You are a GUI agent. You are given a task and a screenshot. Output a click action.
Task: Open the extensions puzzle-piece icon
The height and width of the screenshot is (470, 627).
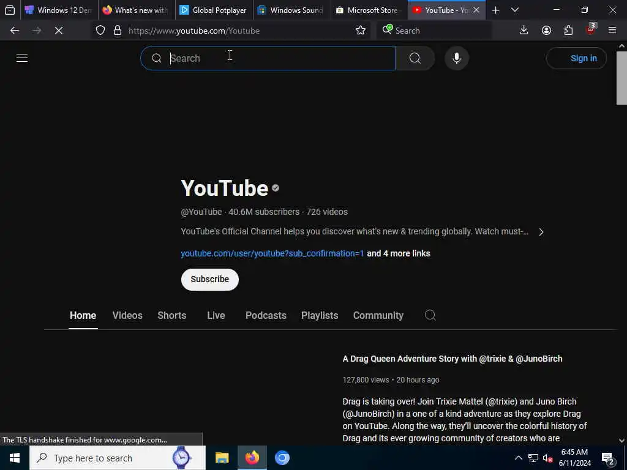tap(568, 31)
